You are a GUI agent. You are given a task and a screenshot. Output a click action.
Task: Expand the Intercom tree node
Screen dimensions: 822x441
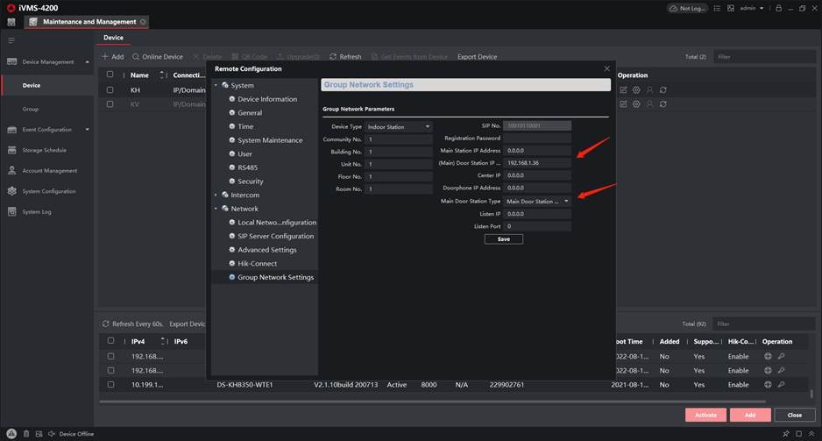(x=216, y=195)
